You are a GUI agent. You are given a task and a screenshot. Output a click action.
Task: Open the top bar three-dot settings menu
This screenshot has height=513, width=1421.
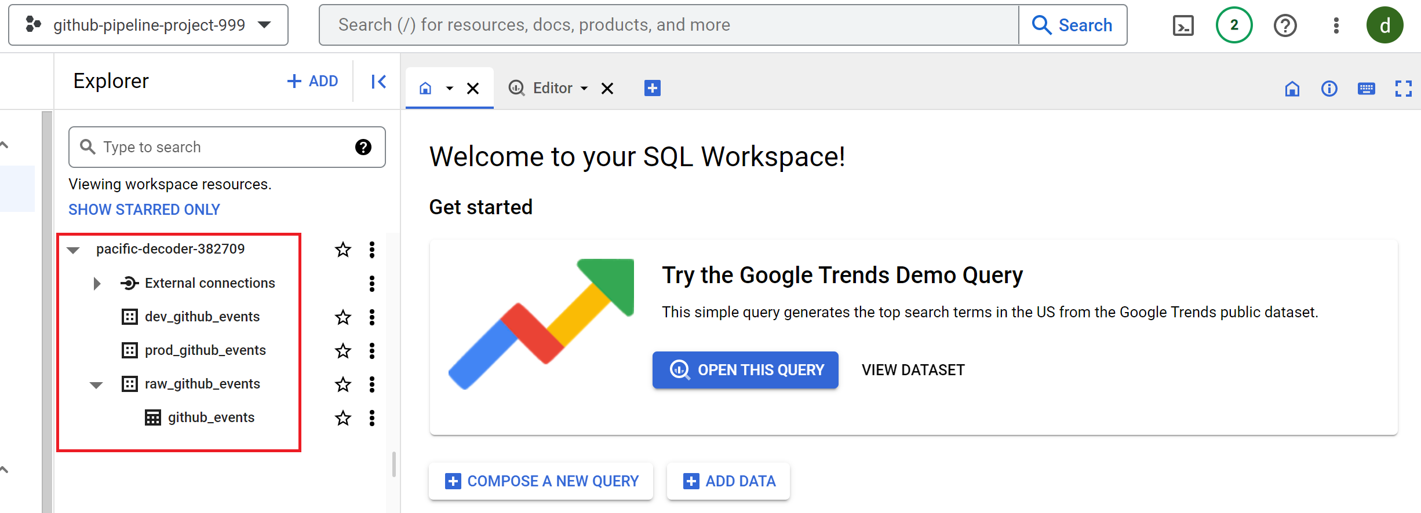click(1336, 25)
